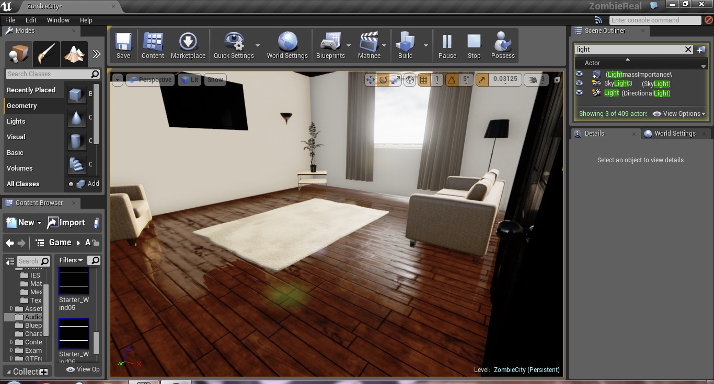Open the Filters dropdown in Content Browser

click(x=71, y=260)
